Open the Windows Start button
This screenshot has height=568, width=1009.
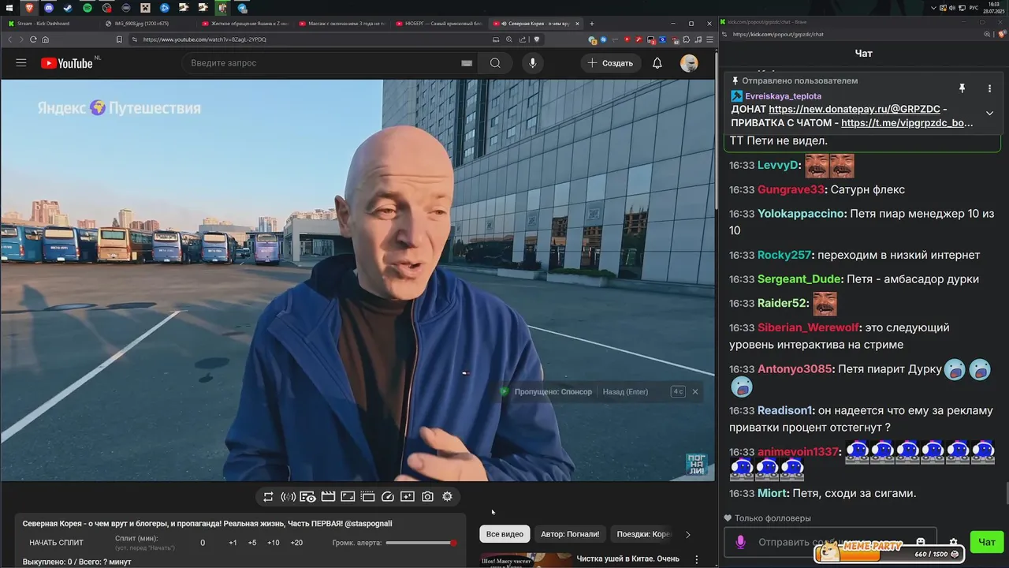pyautogui.click(x=10, y=8)
